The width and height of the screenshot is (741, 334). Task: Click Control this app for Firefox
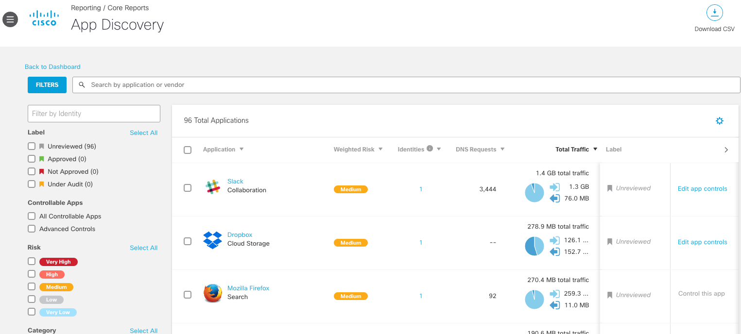pyautogui.click(x=702, y=294)
